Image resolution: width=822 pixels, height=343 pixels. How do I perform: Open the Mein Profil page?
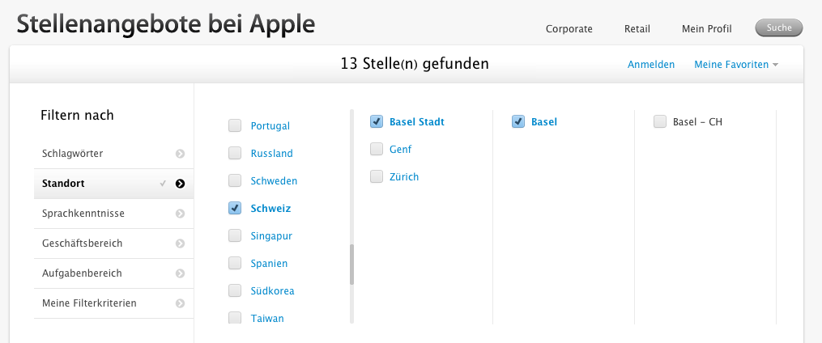pyautogui.click(x=706, y=29)
